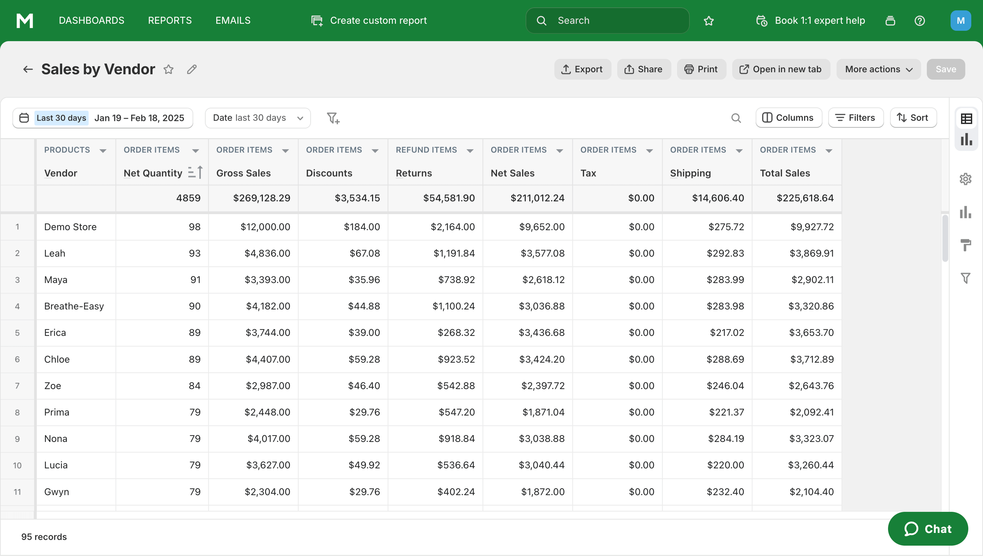Viewport: 983px width, 556px height.
Task: Open the EMAILS menu item
Action: [x=232, y=21]
